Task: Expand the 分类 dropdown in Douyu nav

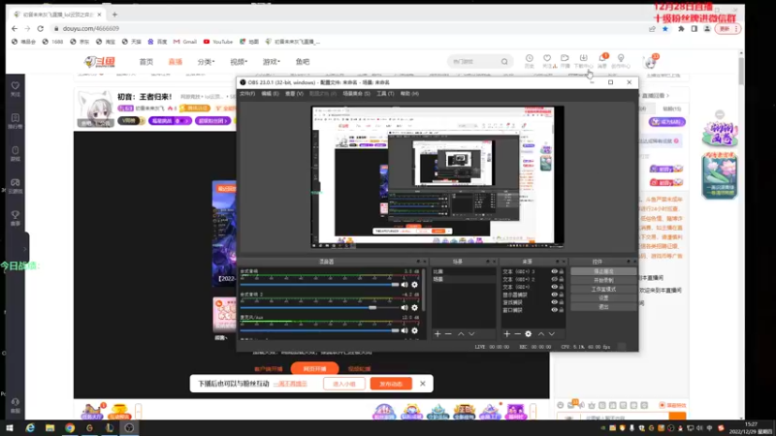Action: point(206,62)
